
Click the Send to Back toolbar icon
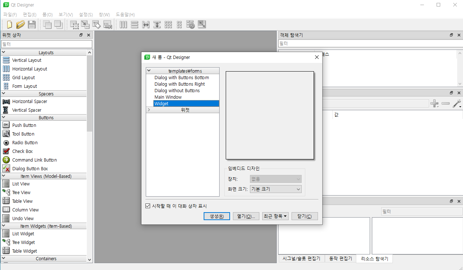click(x=47, y=25)
